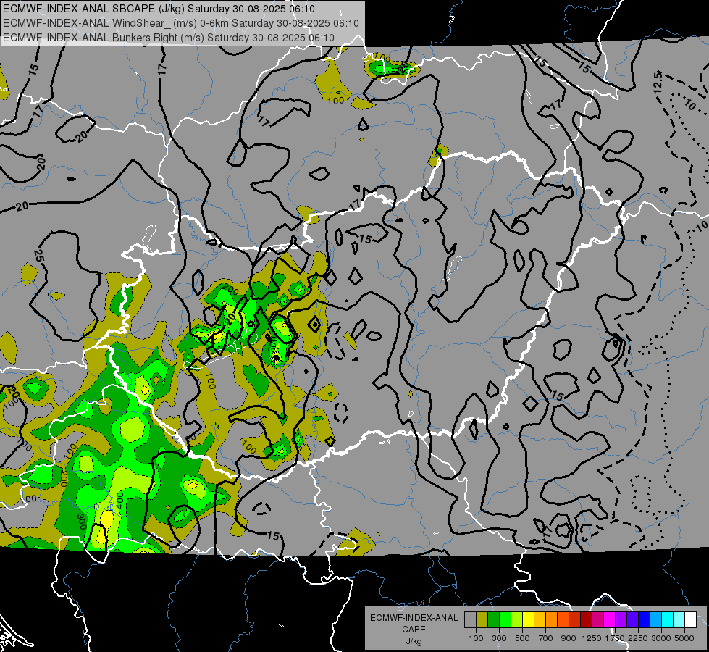Click the 25 shear contour label on the map
Image resolution: width=709 pixels, height=652 pixels.
(39, 256)
